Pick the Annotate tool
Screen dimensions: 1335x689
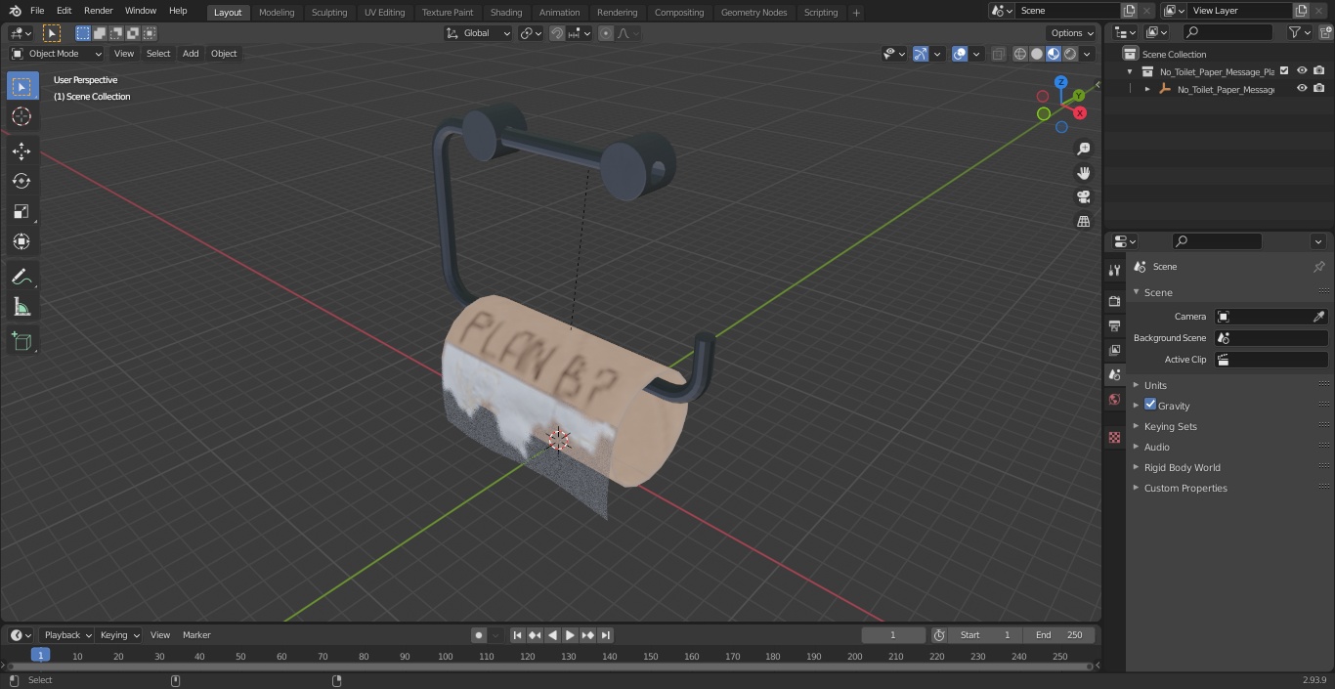click(x=22, y=277)
